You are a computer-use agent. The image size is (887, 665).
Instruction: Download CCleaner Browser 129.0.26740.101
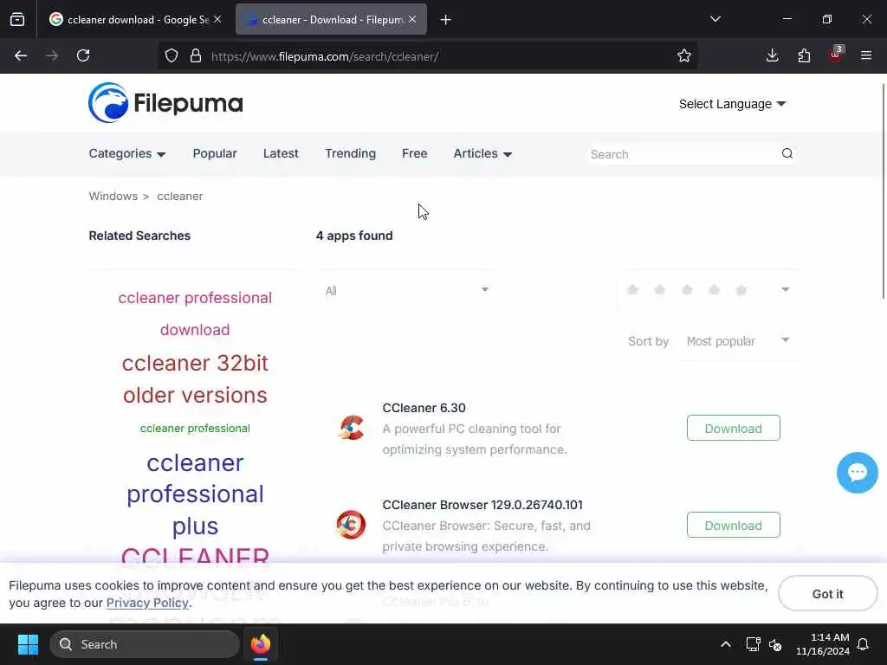tap(733, 526)
